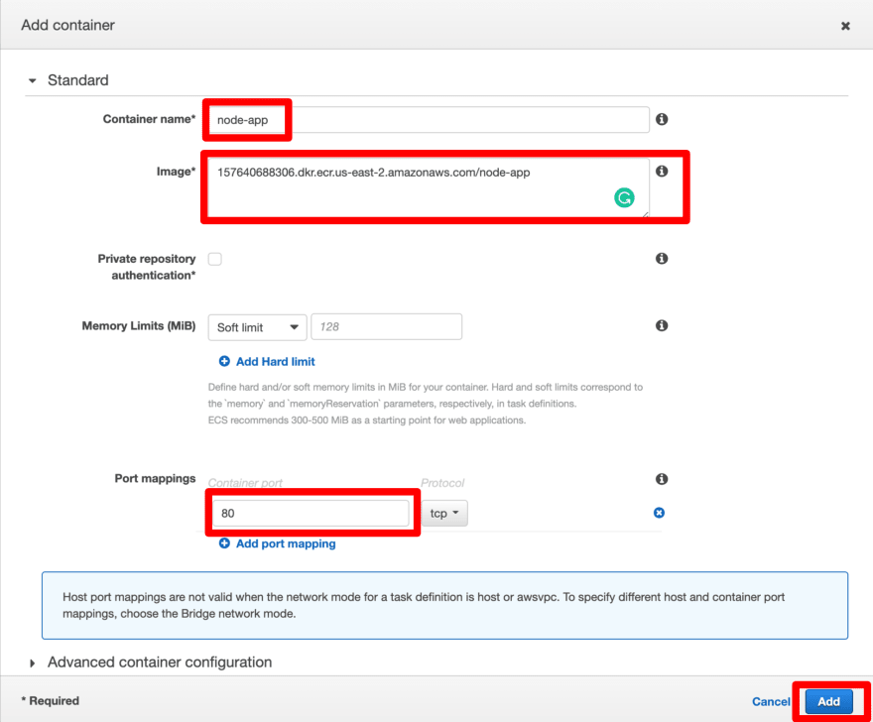This screenshot has width=873, height=722.
Task: Enable Private repository authentication checkbox
Action: pos(215,259)
